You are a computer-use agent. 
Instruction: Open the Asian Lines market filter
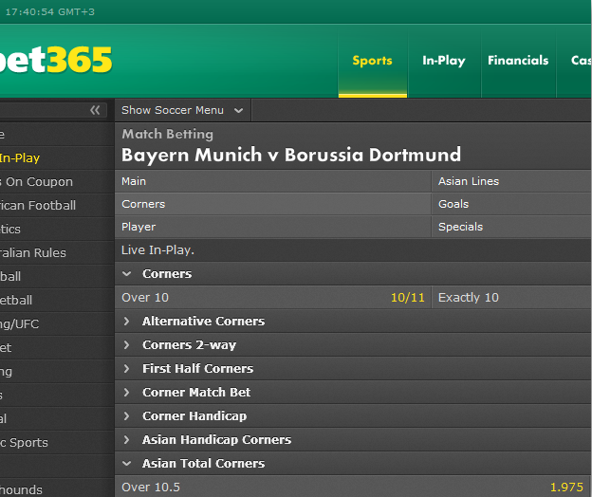511,181
